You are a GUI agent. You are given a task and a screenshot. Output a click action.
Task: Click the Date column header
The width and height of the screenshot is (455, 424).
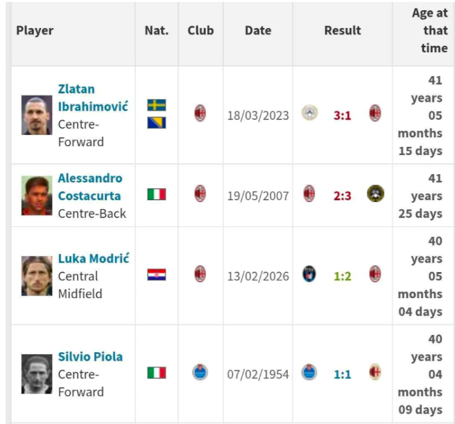click(258, 31)
